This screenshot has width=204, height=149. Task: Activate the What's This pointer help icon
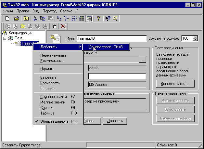[x=108, y=19]
